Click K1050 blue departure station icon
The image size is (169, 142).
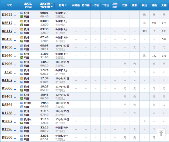[x=22, y=46]
